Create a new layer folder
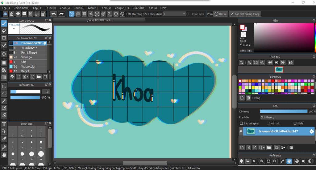The image size is (316, 170). pos(269,148)
